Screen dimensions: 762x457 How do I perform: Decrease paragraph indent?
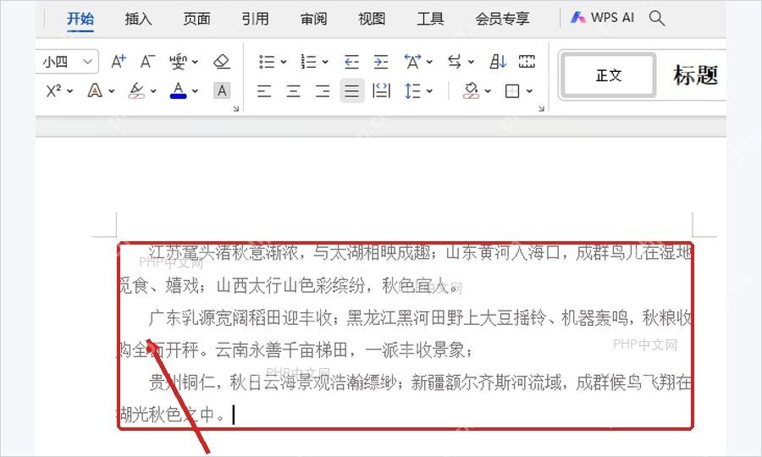coord(351,62)
